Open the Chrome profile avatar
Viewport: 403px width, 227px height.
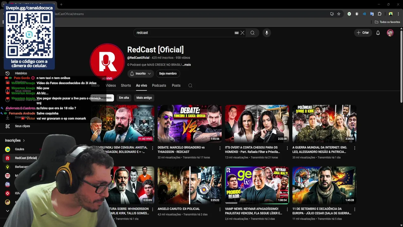(391, 14)
